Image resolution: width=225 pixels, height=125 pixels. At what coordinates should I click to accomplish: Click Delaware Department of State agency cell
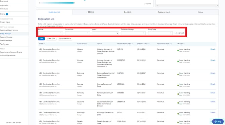coord(106,75)
